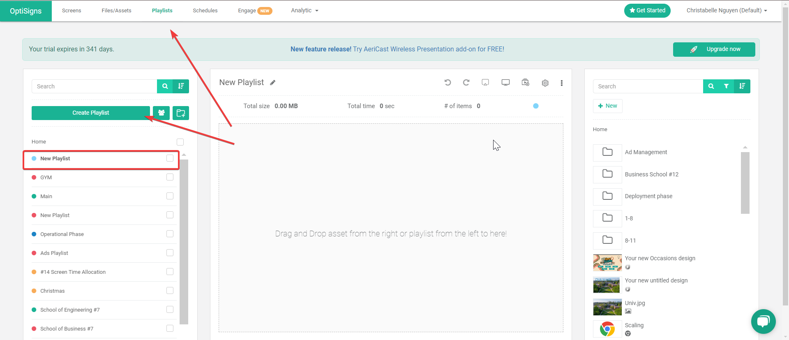The height and width of the screenshot is (340, 789).
Task: Click the assets list scrollbar
Action: point(745,183)
